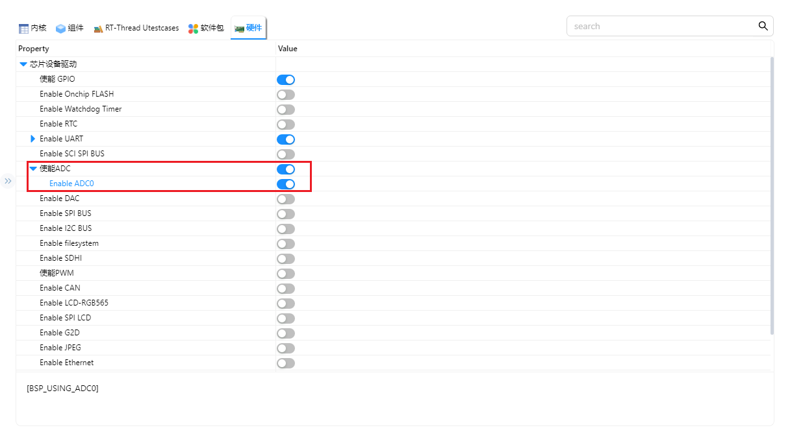The image size is (790, 432).
Task: Turn off the Enable UART toggle
Action: coord(286,139)
